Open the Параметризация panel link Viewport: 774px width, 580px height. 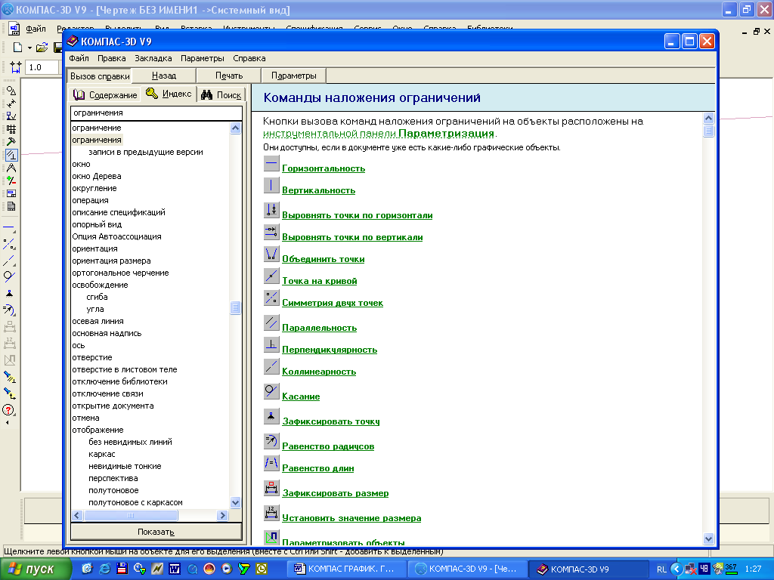pos(379,133)
